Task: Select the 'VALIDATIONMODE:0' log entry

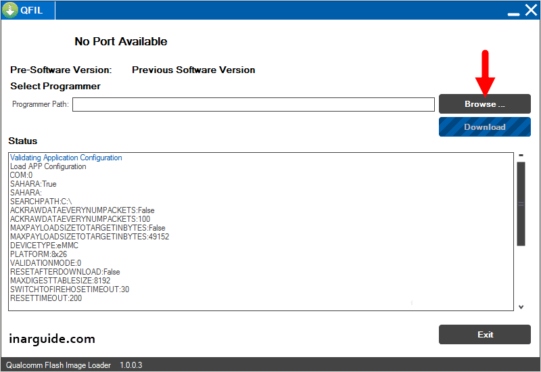Action: click(45, 263)
